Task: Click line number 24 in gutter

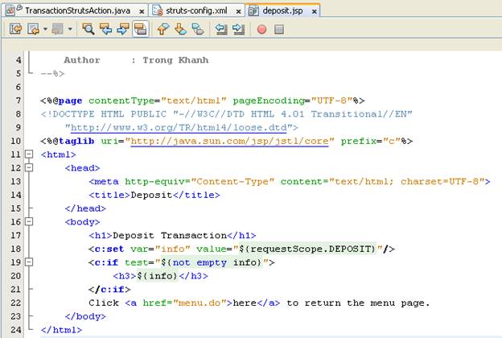Action: 16,330
